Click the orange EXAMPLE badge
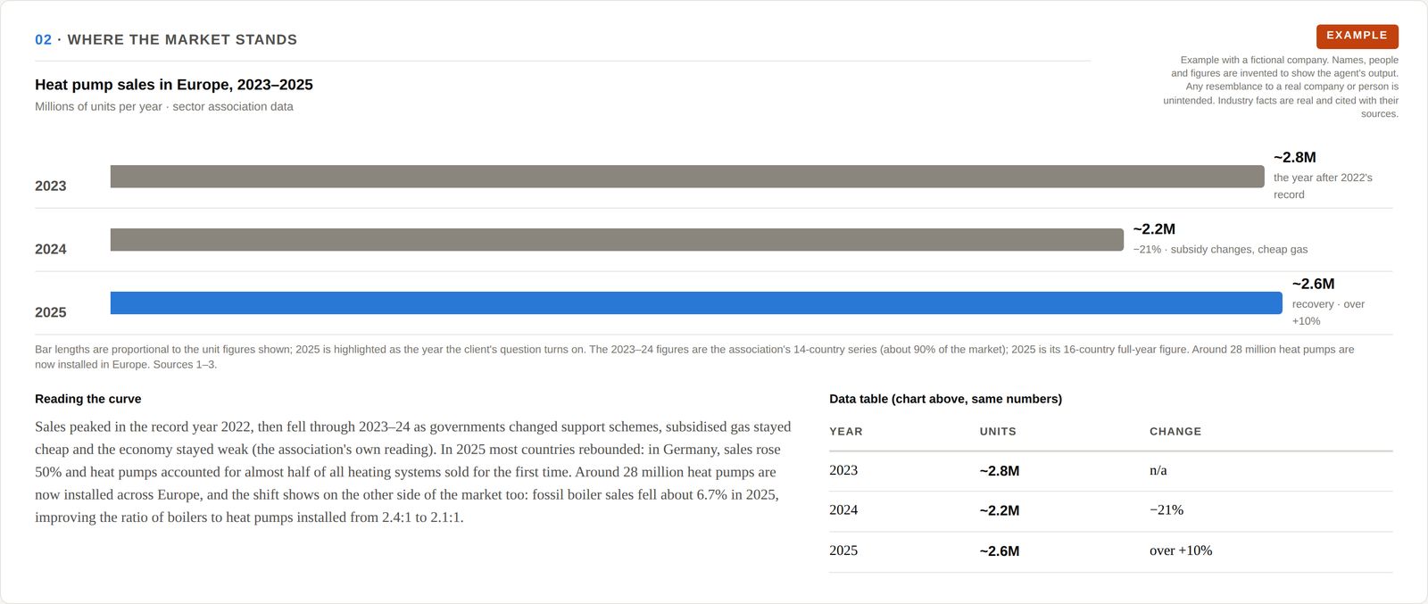 click(x=1357, y=36)
